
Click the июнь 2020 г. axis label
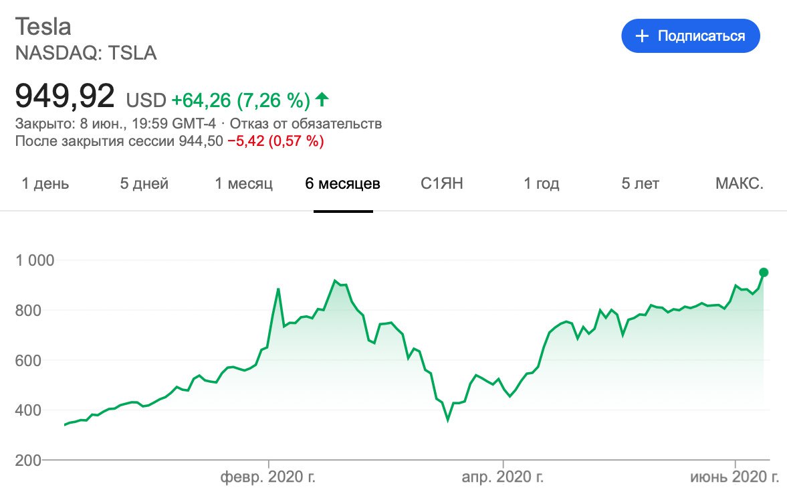click(x=735, y=478)
